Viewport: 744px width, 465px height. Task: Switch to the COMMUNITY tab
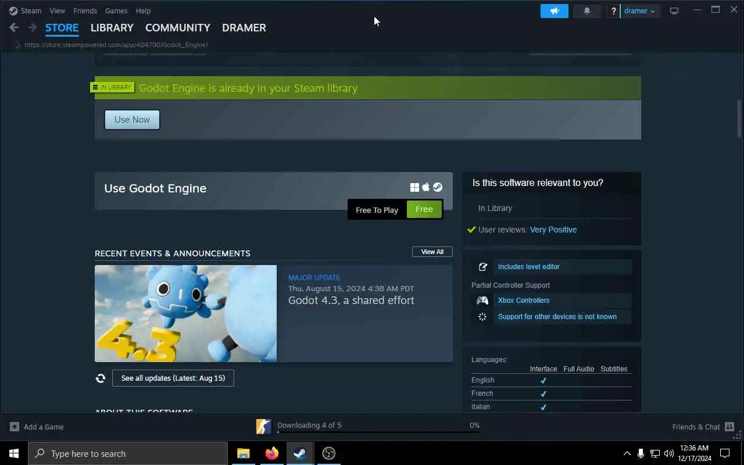click(178, 27)
